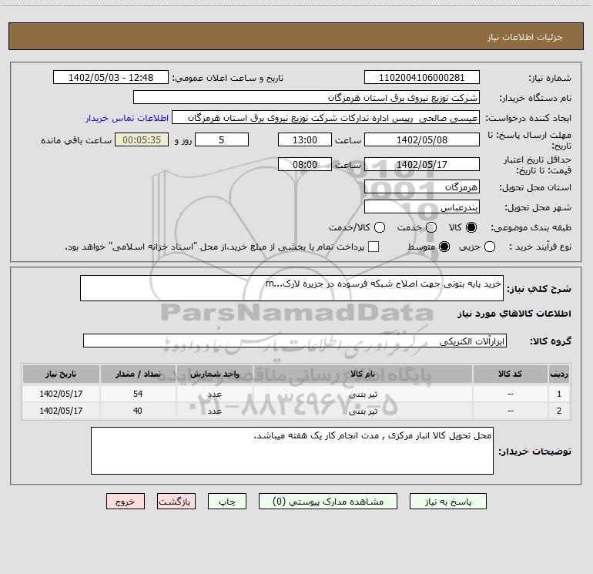Click the تاریخ نیاز column header
The height and width of the screenshot is (574, 593).
(61, 374)
